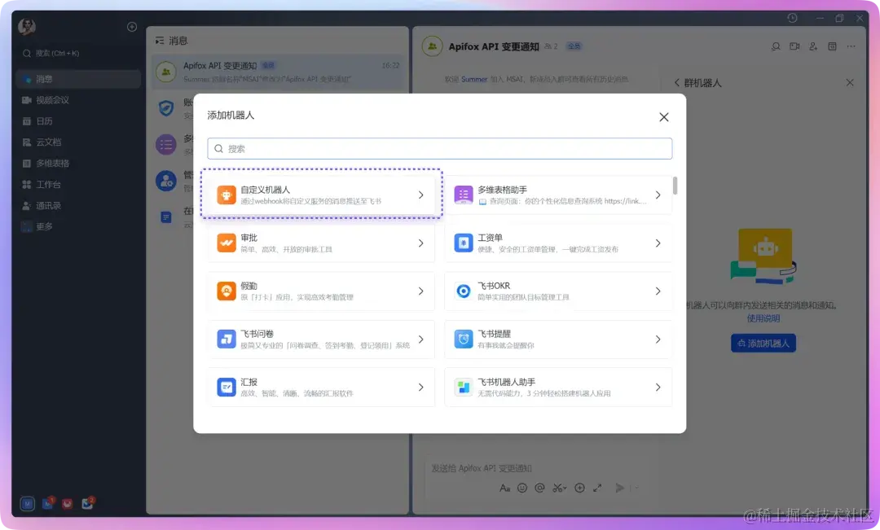Click the history clock icon in title bar
Screen dimensions: 880x530
click(793, 18)
